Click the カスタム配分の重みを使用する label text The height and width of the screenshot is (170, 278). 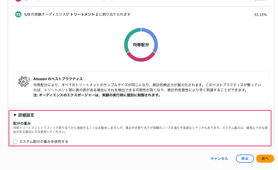[x=44, y=142]
